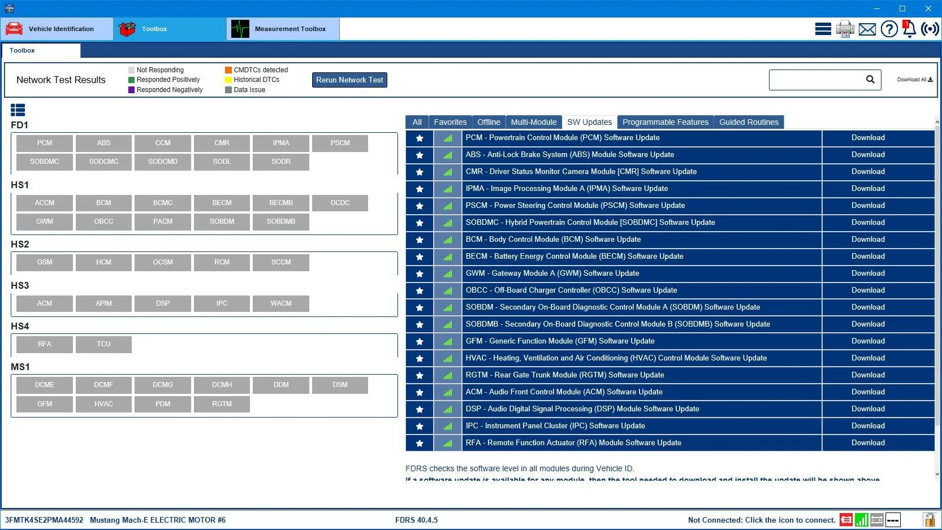Select the Multi-Module filter tab

click(534, 122)
